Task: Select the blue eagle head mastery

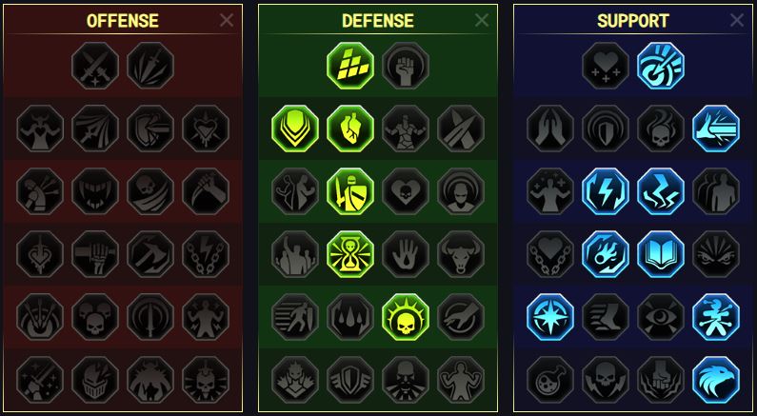Action: click(716, 380)
